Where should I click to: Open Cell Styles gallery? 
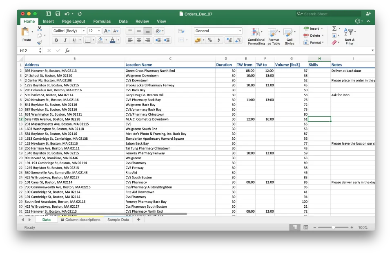(290, 36)
